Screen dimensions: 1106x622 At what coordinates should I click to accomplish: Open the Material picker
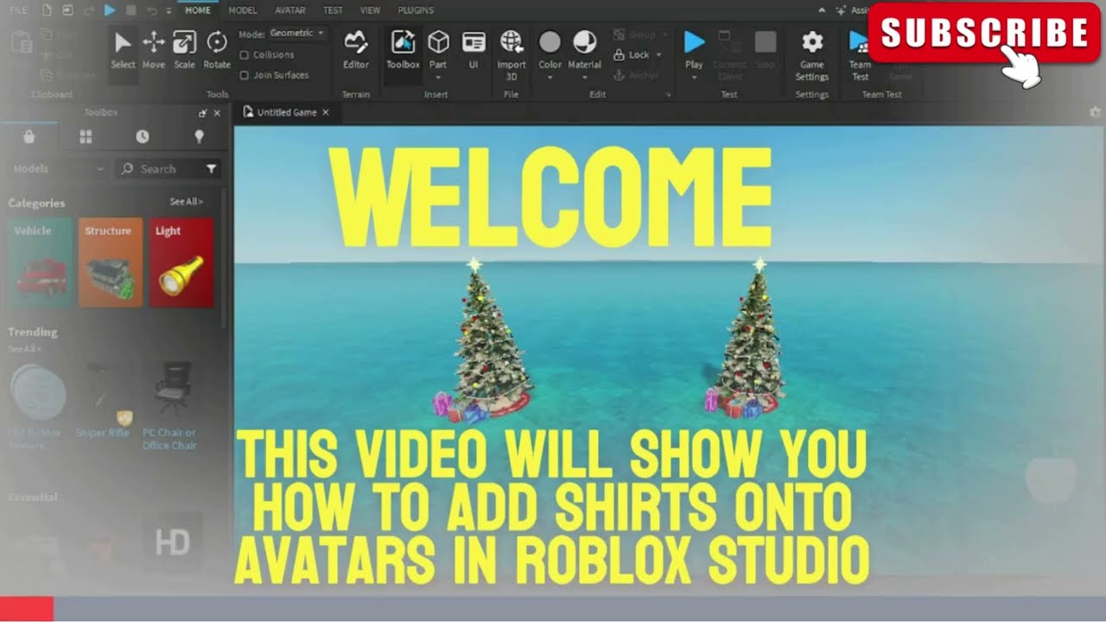click(585, 48)
